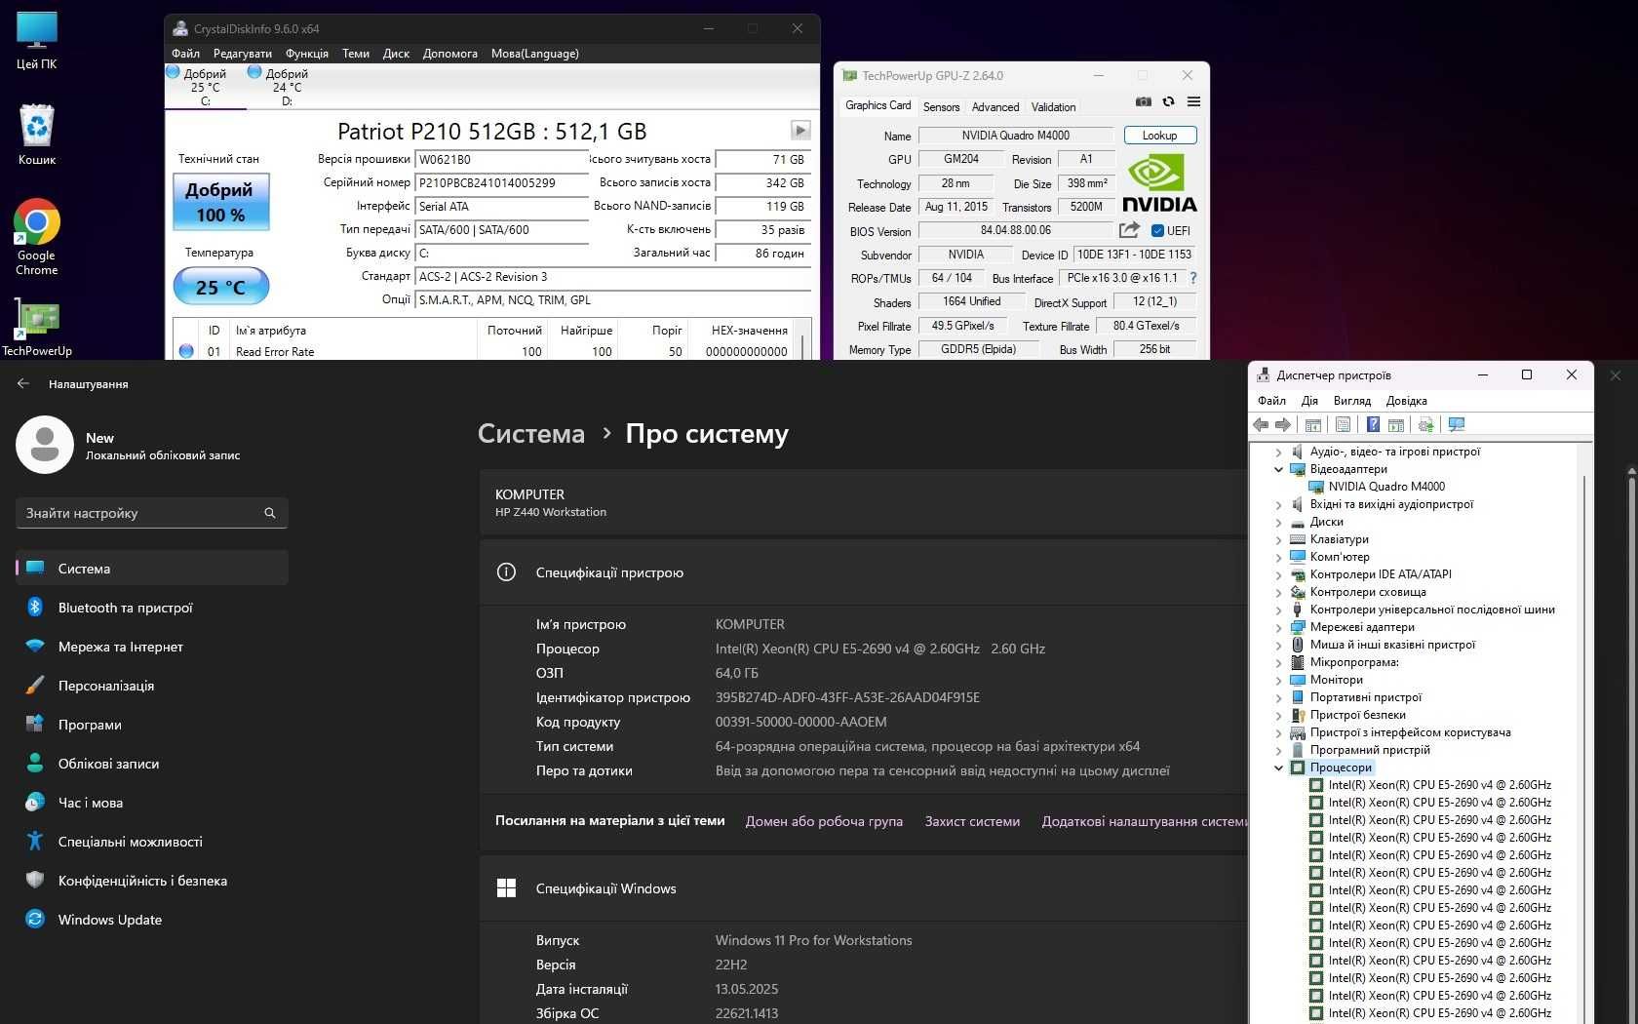This screenshot has width=1638, height=1024.
Task: Open Bluetooth та пристрої in Settings sidebar
Action: click(x=152, y=608)
